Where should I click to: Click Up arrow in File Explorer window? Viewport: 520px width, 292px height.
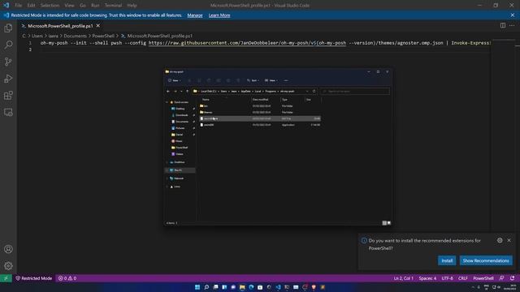click(188, 91)
